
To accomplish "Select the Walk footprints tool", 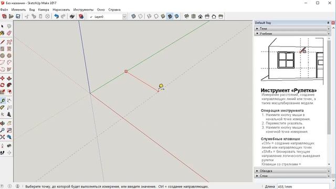I will (x=2, y=153).
